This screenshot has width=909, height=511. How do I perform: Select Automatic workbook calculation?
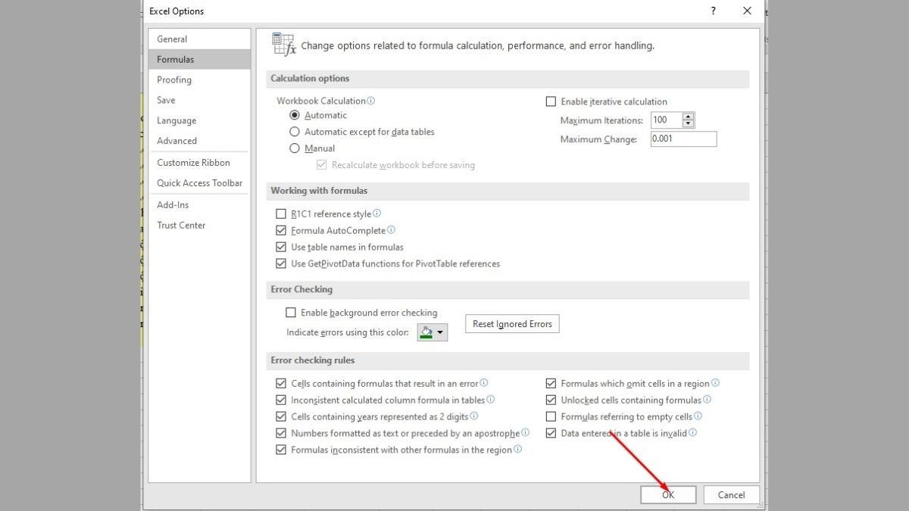tap(295, 115)
